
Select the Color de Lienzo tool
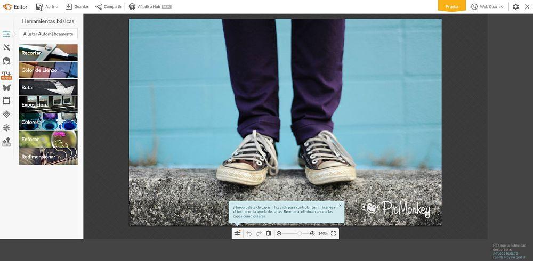click(49, 70)
